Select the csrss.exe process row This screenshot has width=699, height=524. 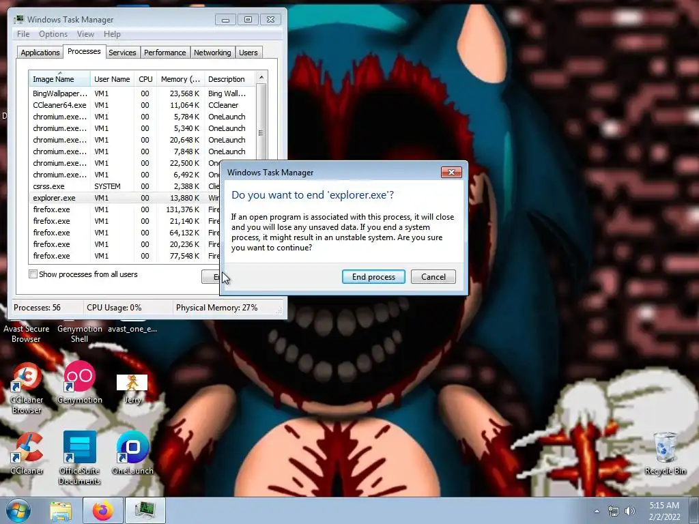125,186
